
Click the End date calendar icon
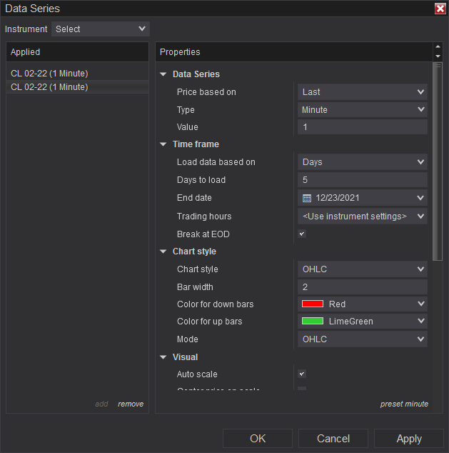click(307, 198)
